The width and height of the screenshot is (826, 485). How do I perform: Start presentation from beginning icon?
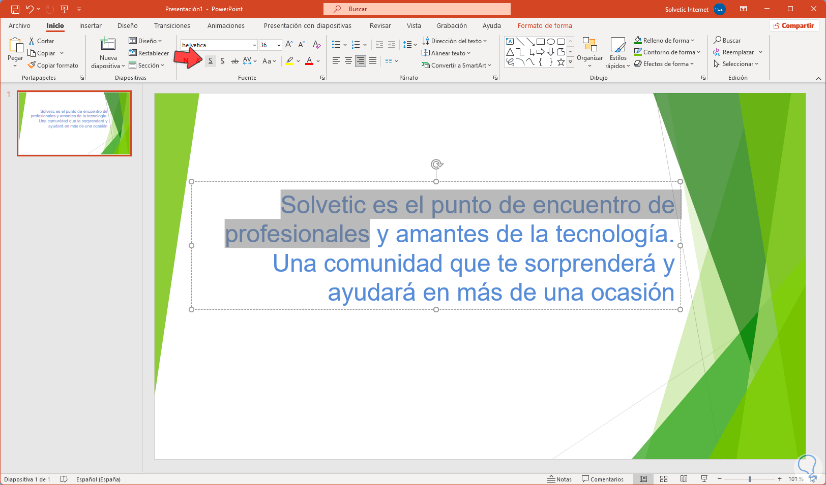(65, 9)
